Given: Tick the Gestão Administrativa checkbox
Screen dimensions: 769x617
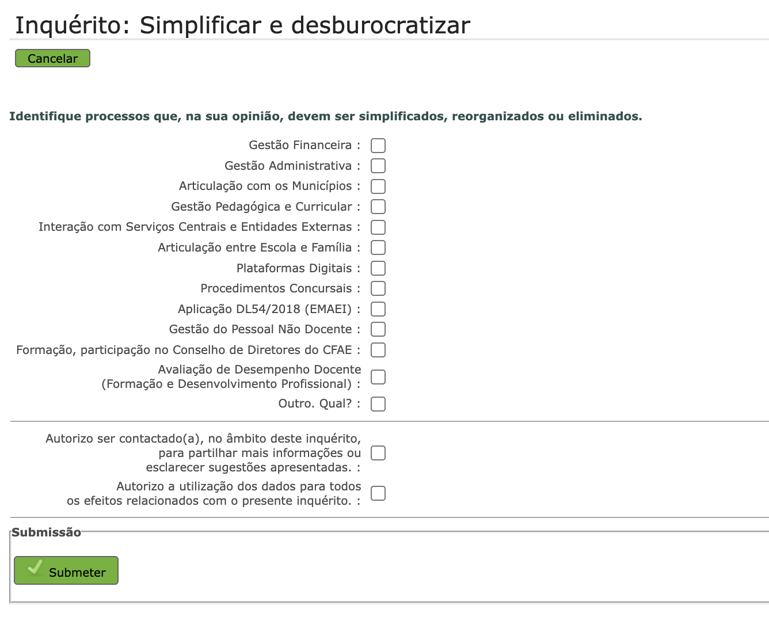Looking at the screenshot, I should pos(378,166).
